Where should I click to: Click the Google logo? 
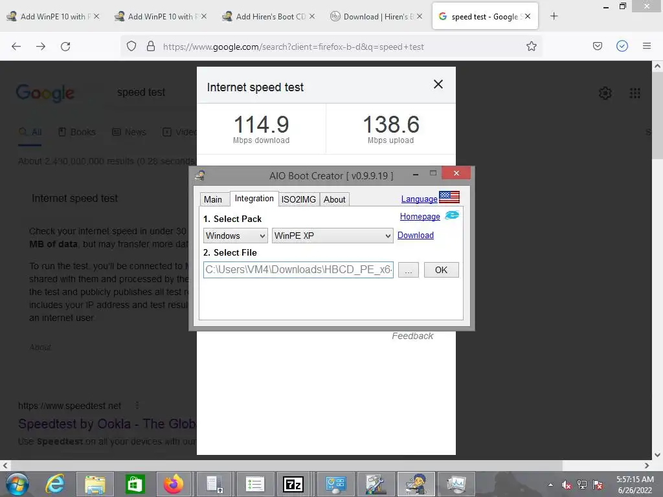coord(45,93)
